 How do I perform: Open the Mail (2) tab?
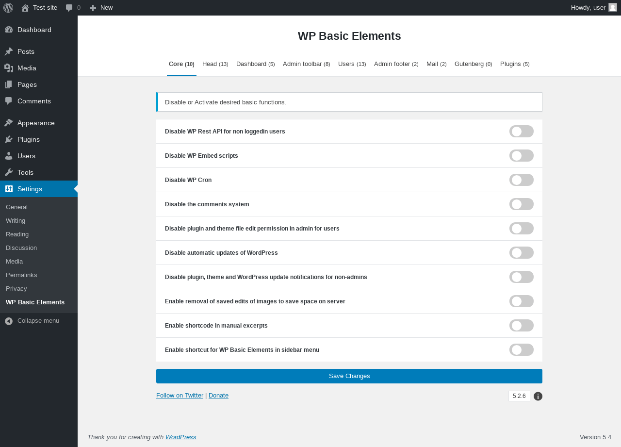[437, 64]
